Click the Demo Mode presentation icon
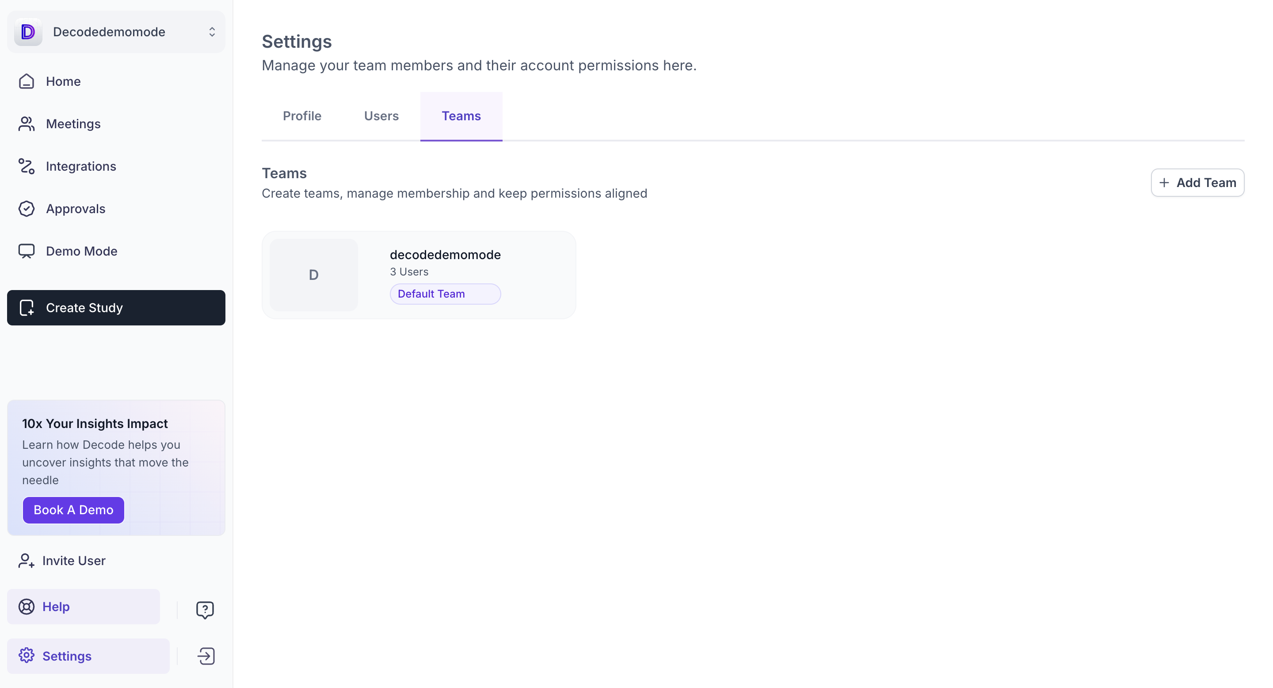1273x688 pixels. pyautogui.click(x=26, y=251)
